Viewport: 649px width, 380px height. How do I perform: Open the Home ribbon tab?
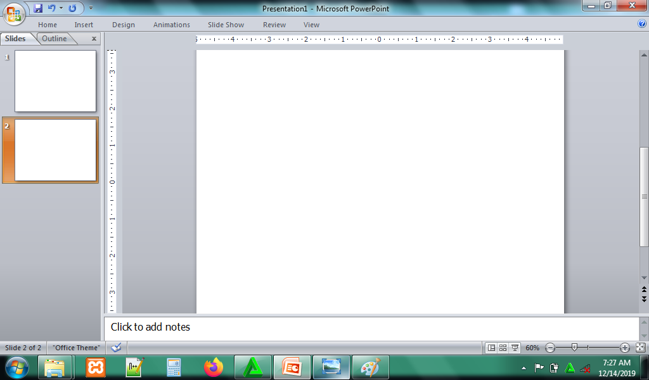point(48,25)
